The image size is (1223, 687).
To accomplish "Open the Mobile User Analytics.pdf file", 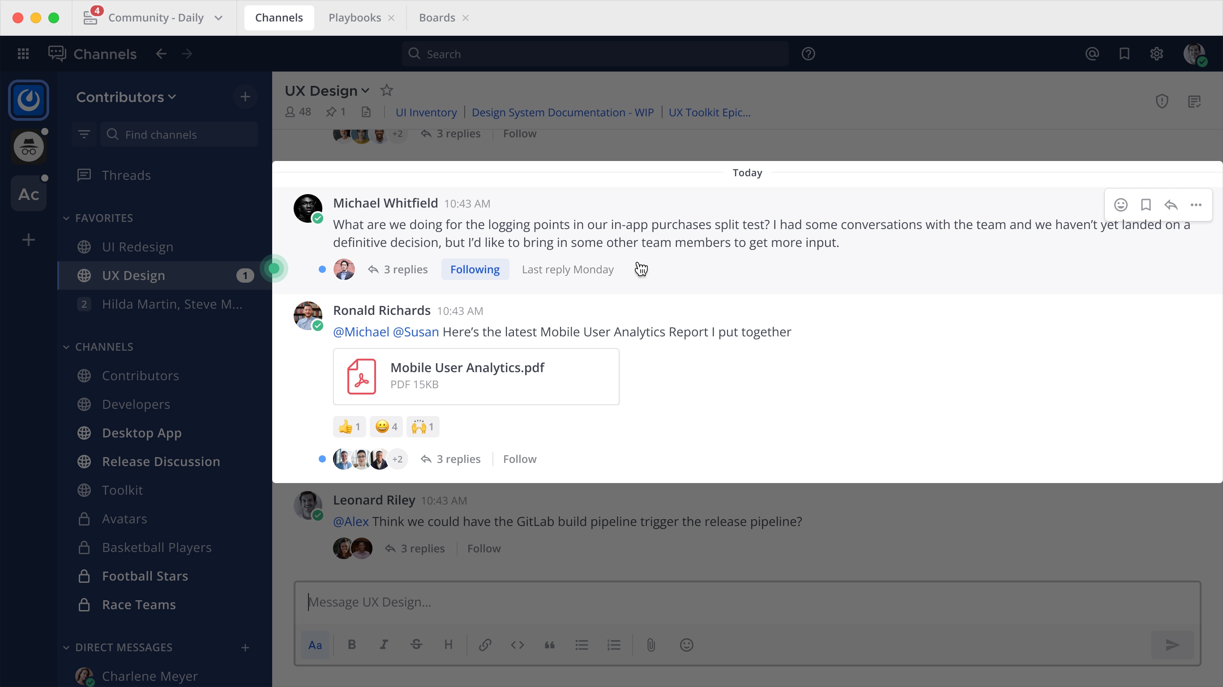I will pyautogui.click(x=475, y=376).
